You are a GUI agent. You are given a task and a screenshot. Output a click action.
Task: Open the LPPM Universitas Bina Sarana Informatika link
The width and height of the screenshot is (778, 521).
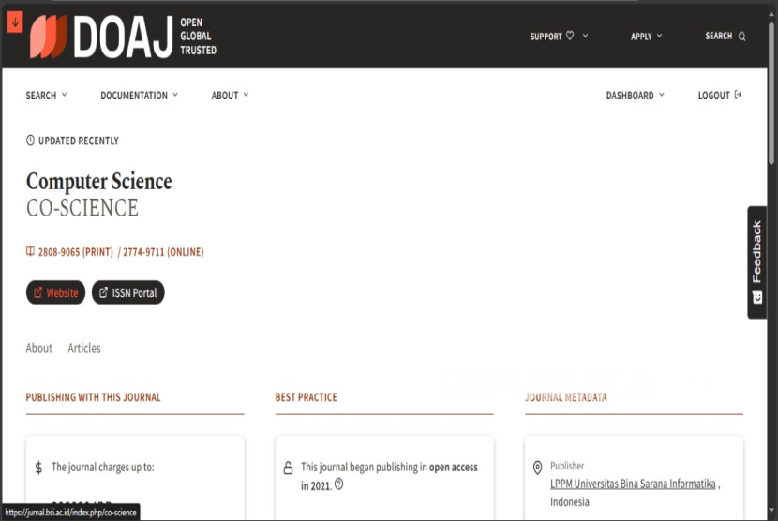[x=633, y=484]
